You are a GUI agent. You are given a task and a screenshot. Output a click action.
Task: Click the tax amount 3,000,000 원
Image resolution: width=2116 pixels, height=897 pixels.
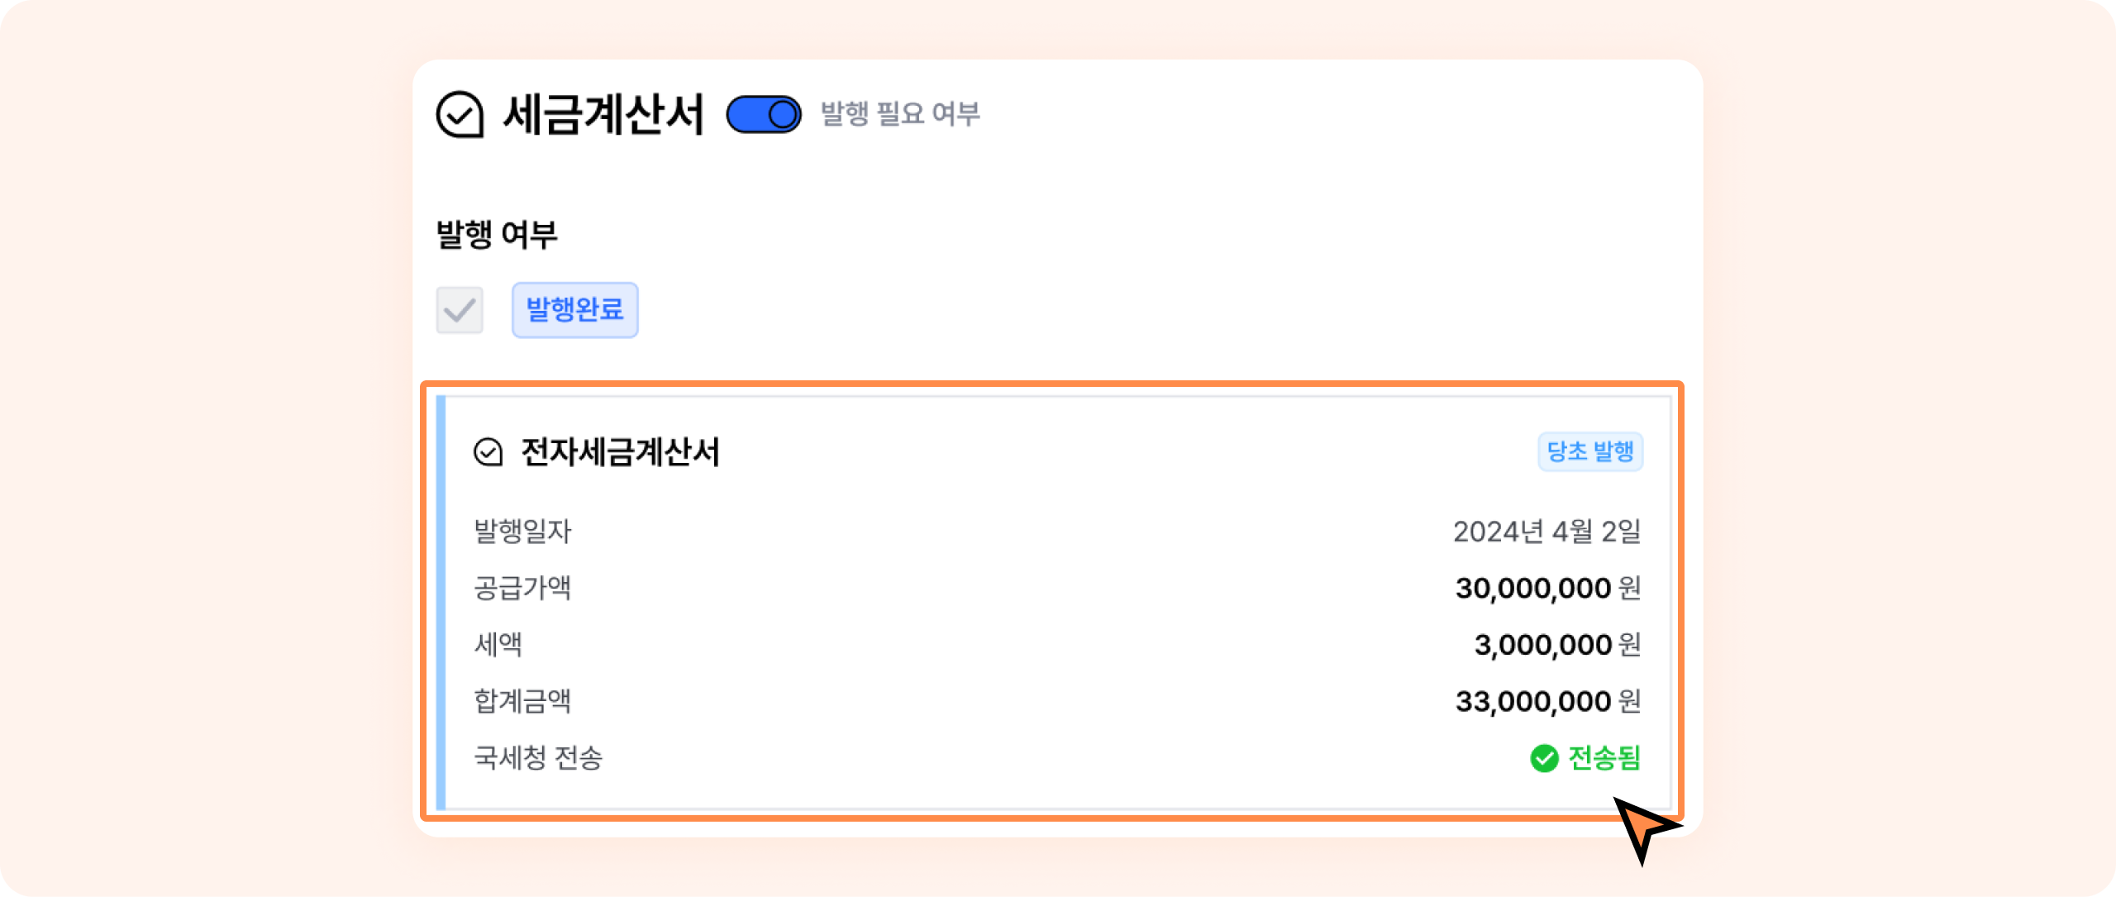pos(1557,645)
